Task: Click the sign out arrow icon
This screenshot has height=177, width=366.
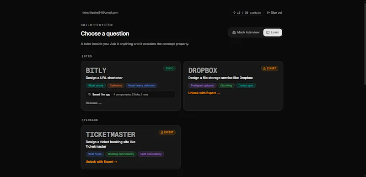Action: click(269, 13)
